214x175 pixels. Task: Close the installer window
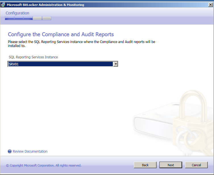[211, 5]
